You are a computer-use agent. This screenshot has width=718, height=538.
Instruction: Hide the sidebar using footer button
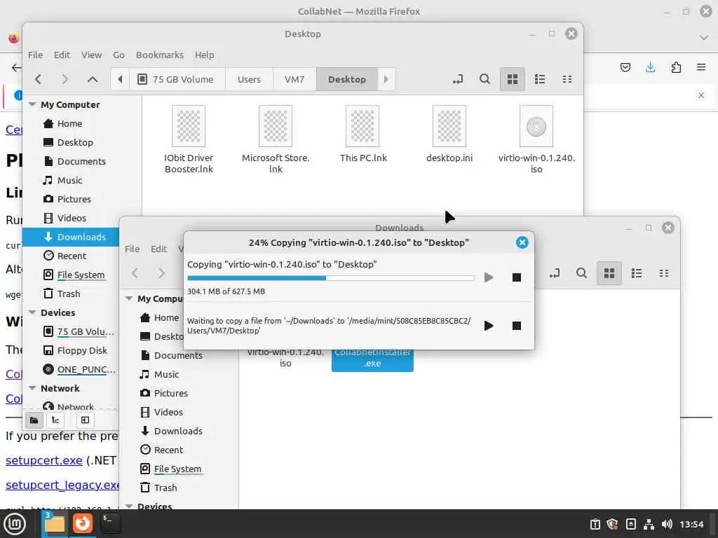[85, 420]
